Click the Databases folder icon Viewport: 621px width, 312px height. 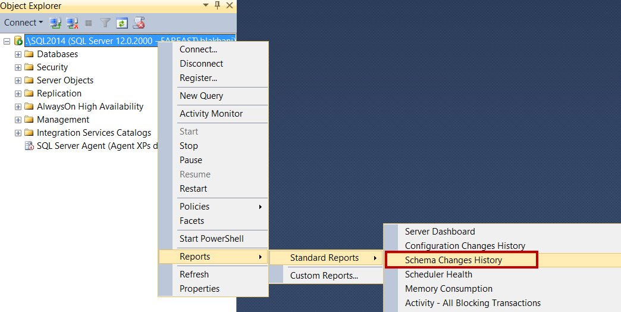tap(29, 54)
